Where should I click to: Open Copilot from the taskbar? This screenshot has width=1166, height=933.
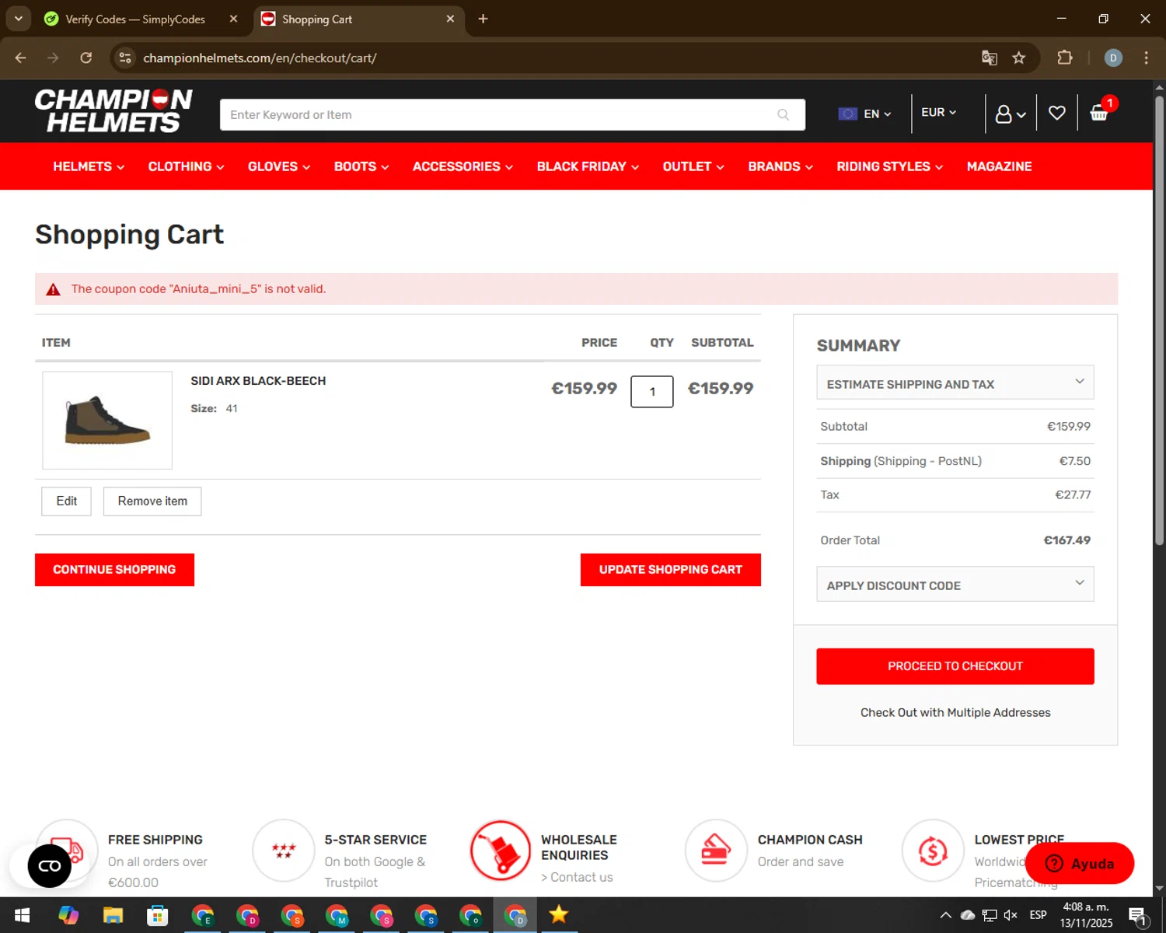click(x=68, y=915)
